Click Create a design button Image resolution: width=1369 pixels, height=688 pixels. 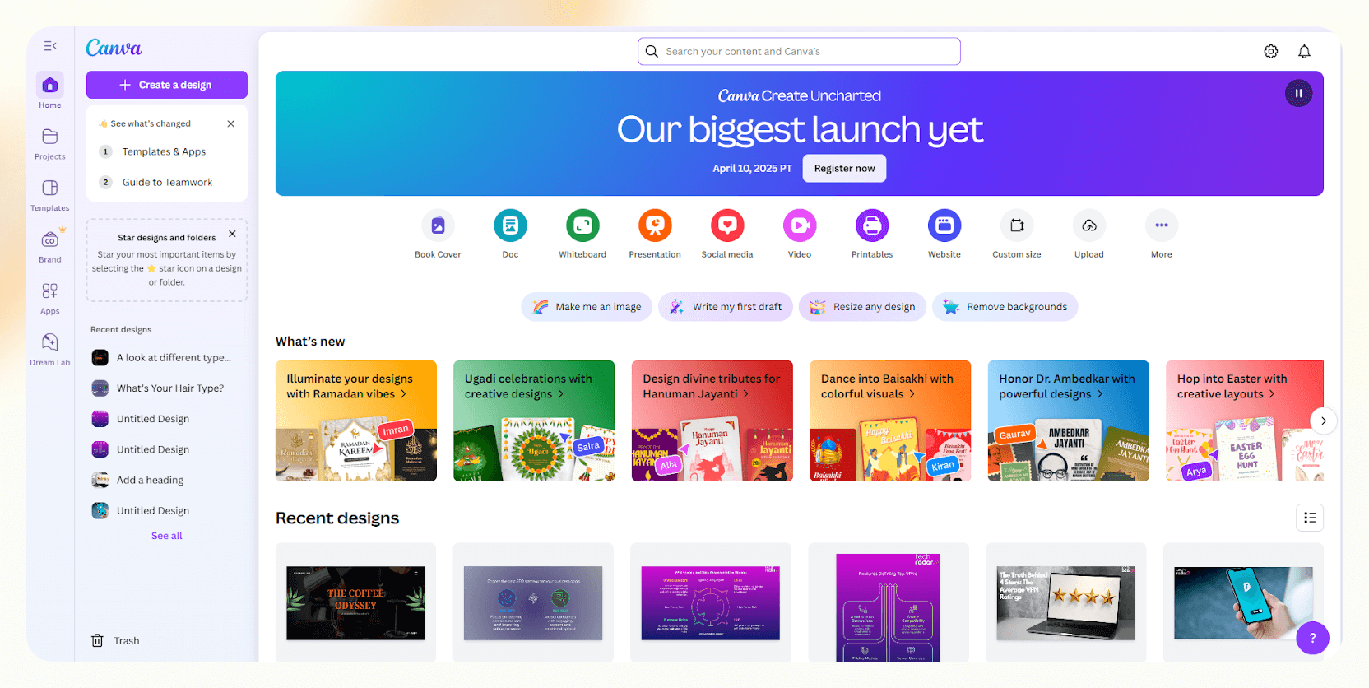(x=167, y=85)
